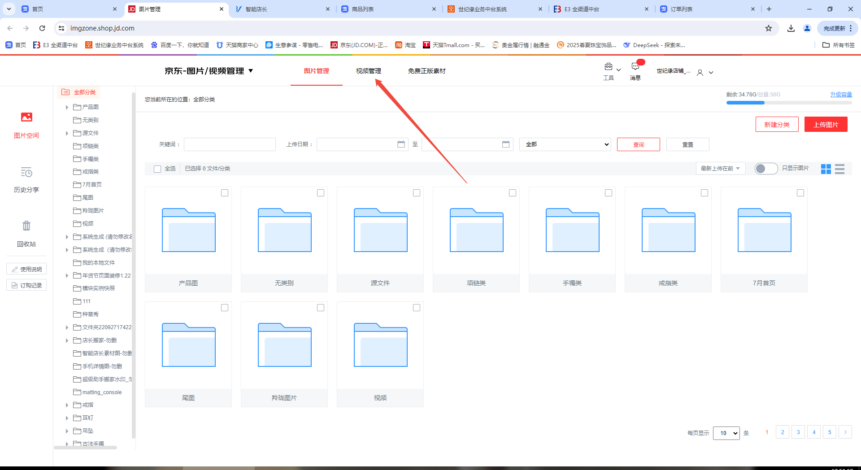The height and width of the screenshot is (470, 861).
Task: Open the start date calendar picker
Action: [x=401, y=144]
